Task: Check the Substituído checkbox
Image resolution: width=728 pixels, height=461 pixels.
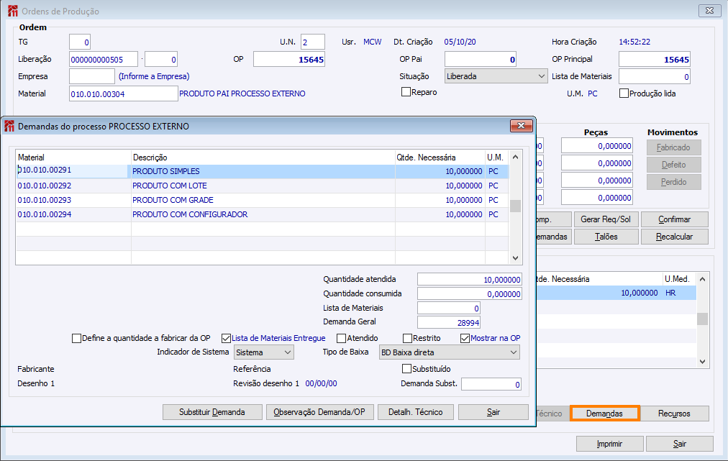Action: 406,369
